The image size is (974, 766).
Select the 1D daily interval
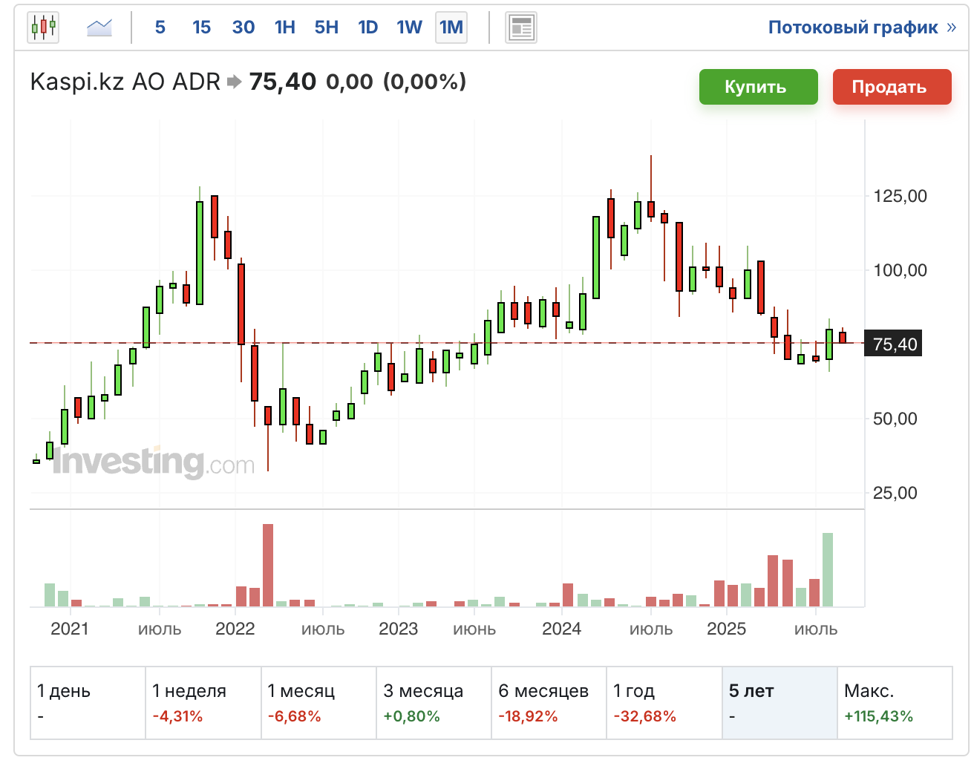367,27
